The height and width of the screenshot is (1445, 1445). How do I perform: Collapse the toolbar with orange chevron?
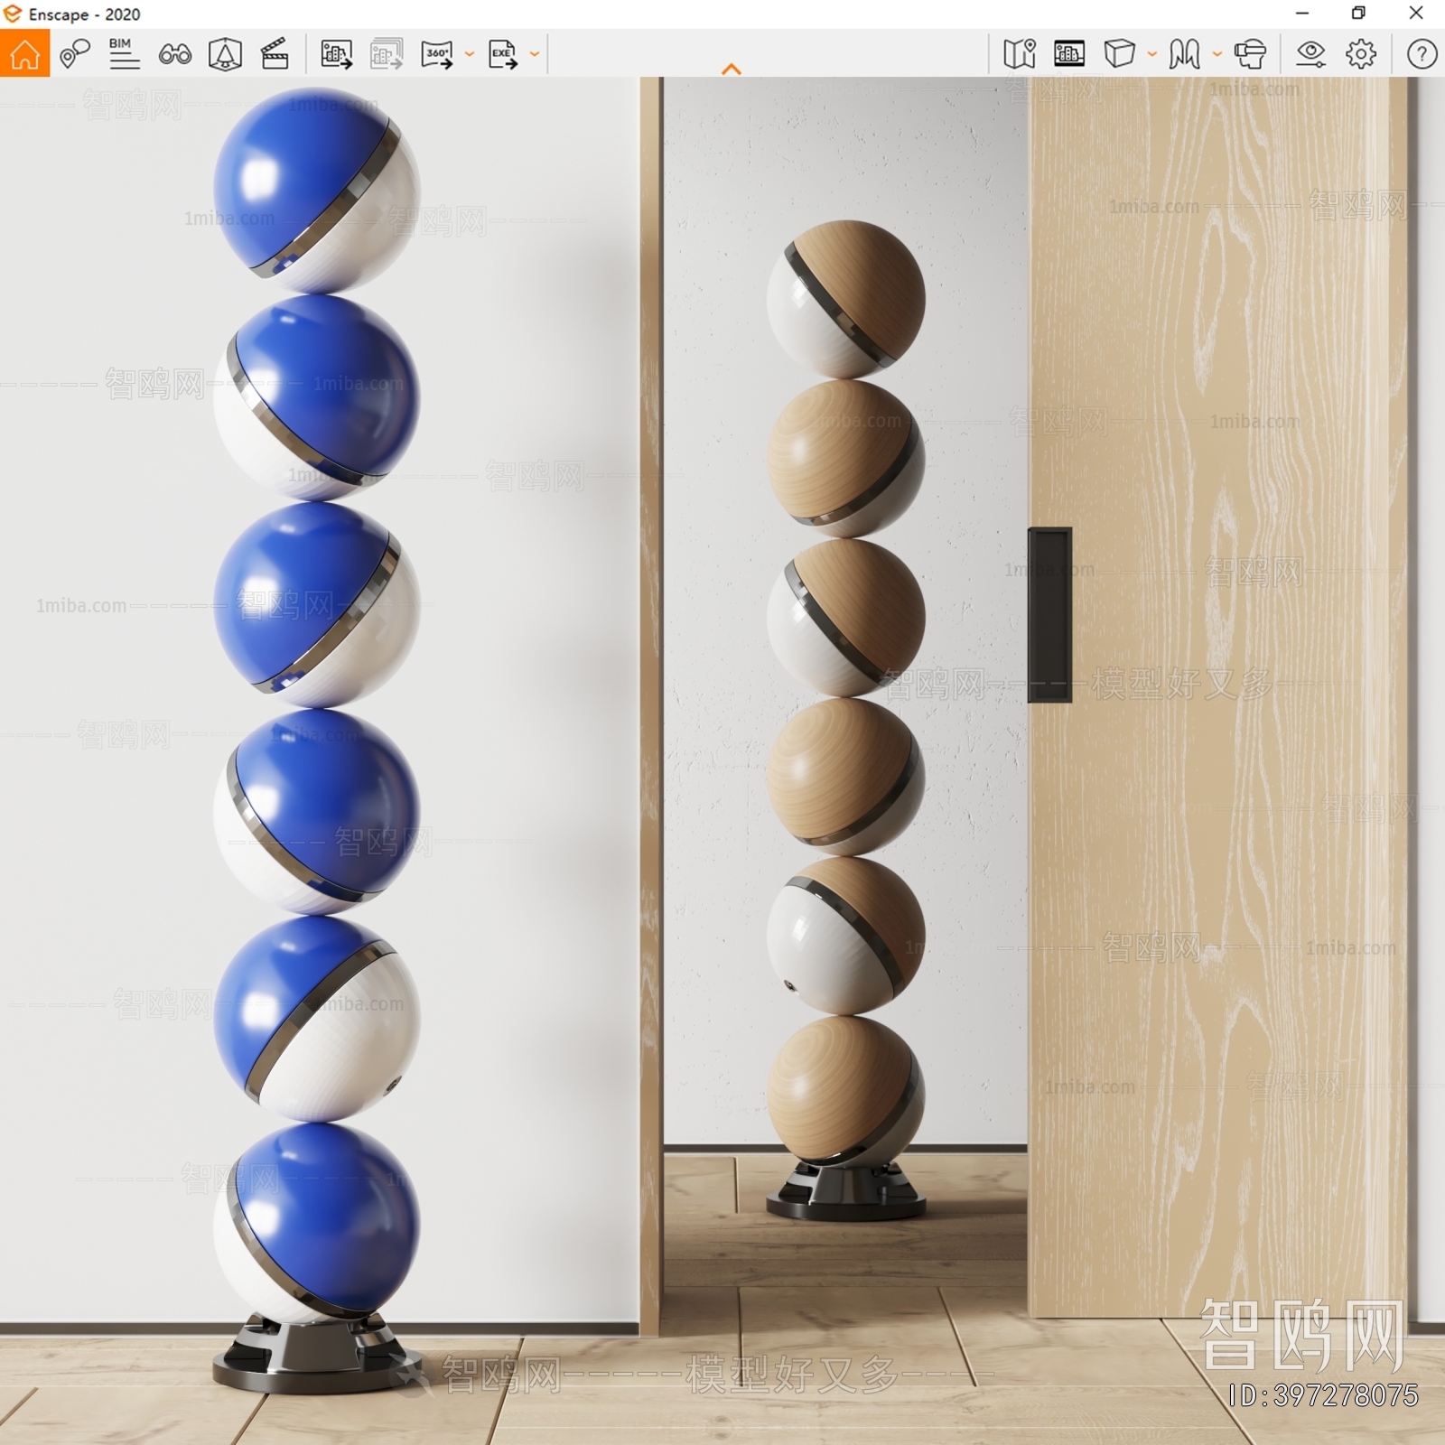732,69
